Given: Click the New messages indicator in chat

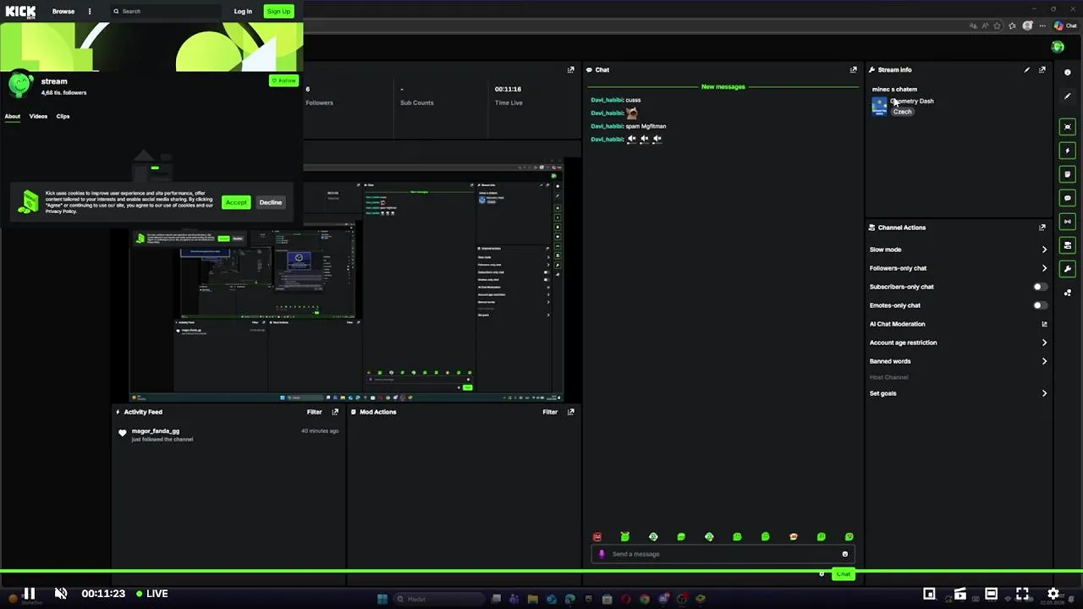Looking at the screenshot, I should pyautogui.click(x=723, y=86).
